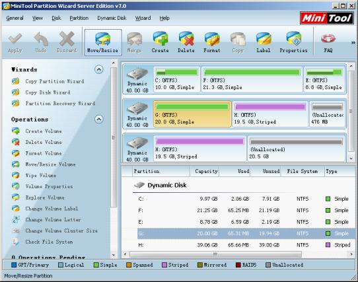The height and width of the screenshot is (282, 358).
Task: Click the Format toolbar icon
Action: click(x=212, y=42)
